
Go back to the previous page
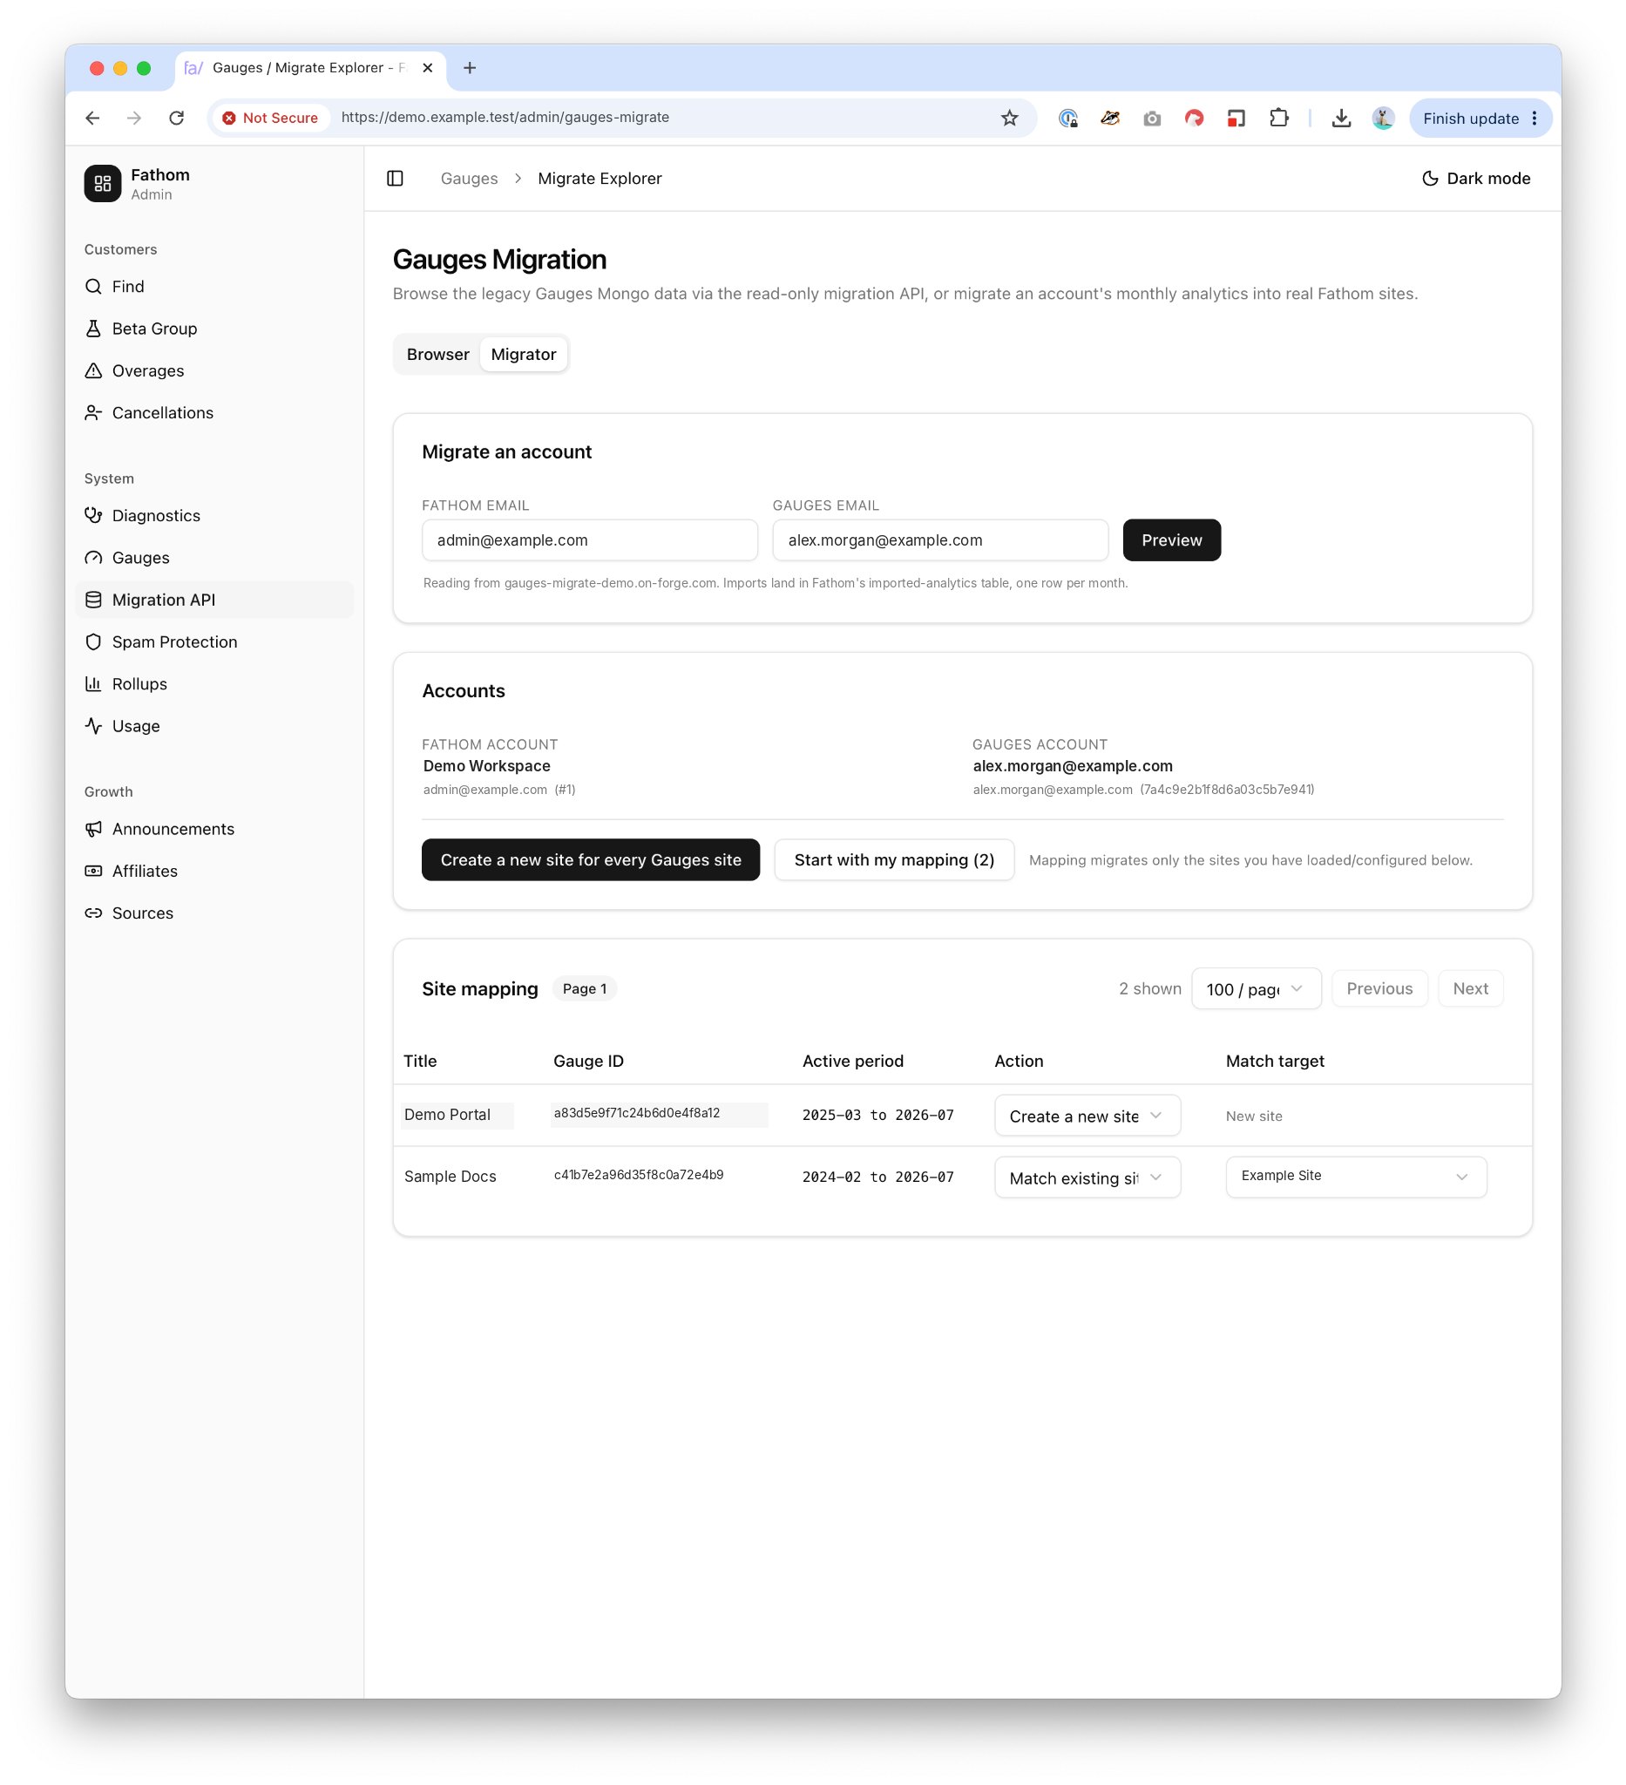point(92,118)
